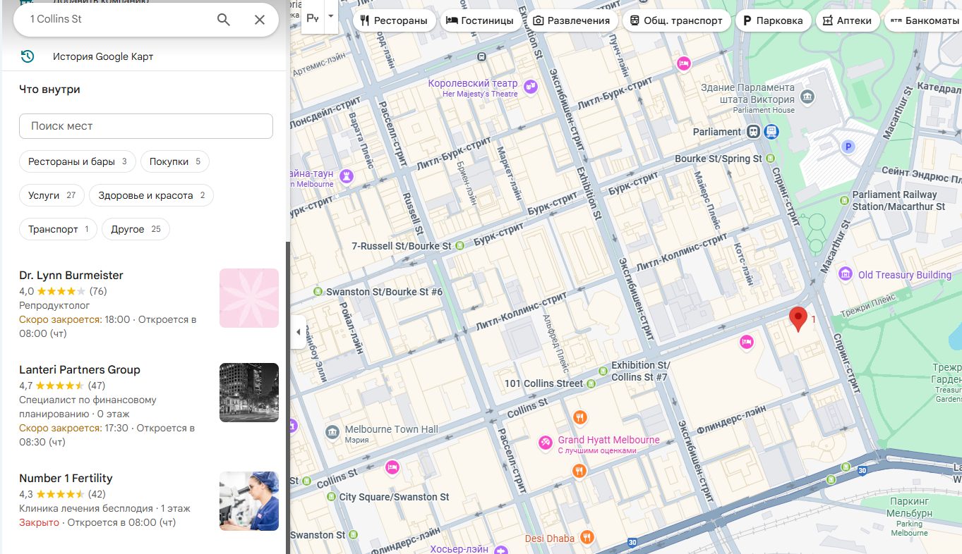Select Здоровье и красота filter chip
This screenshot has height=554, width=962.
[151, 195]
